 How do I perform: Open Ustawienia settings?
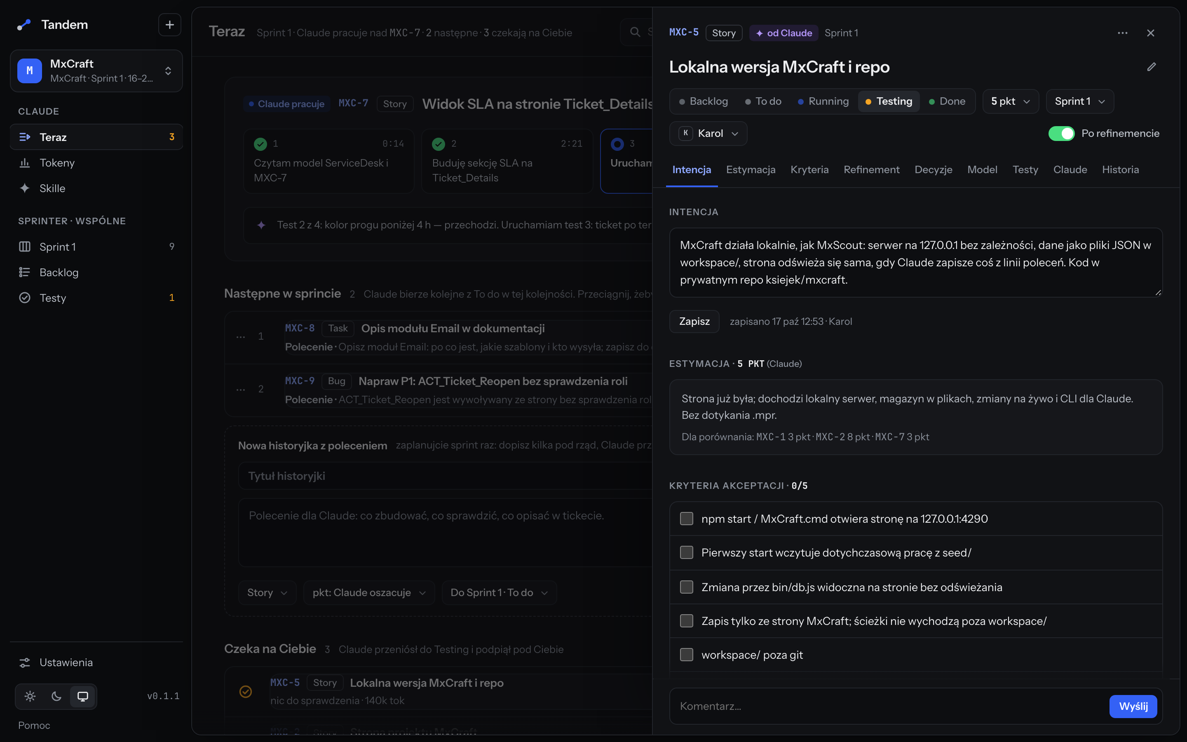[x=96, y=662]
